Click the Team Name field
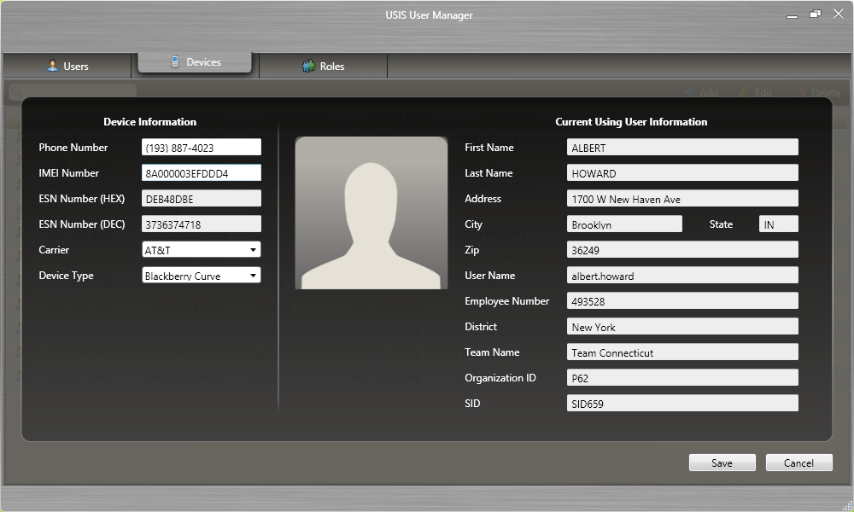The image size is (854, 512). (681, 352)
